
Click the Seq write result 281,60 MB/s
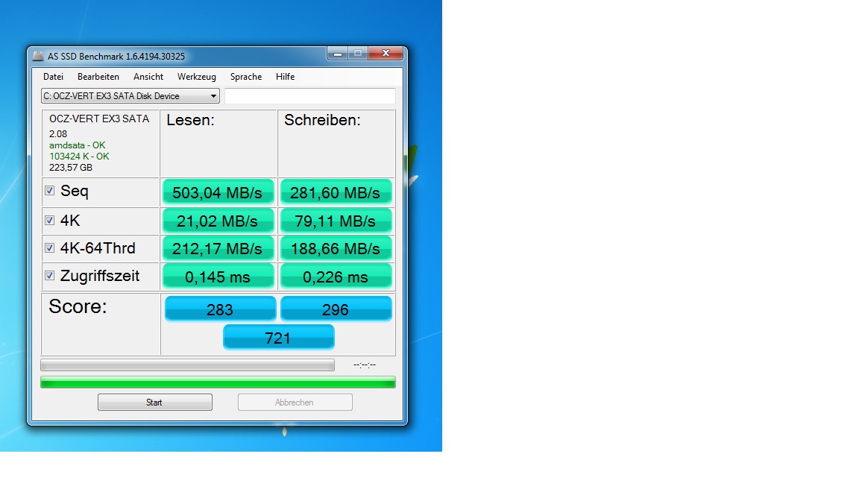click(x=336, y=192)
